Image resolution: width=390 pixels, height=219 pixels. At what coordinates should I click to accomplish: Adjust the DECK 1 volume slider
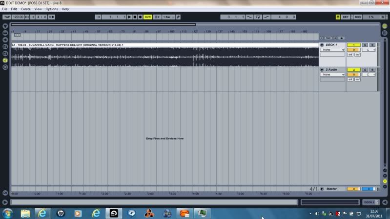click(353, 50)
